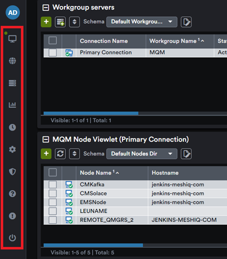This screenshot has height=259, width=227.
Task: Click green add button in MQM Node Viewlet
Action: pyautogui.click(x=46, y=154)
